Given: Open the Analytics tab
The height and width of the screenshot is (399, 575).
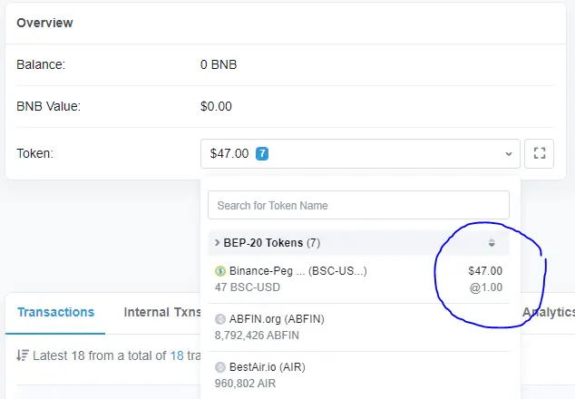Looking at the screenshot, I should click(x=548, y=312).
